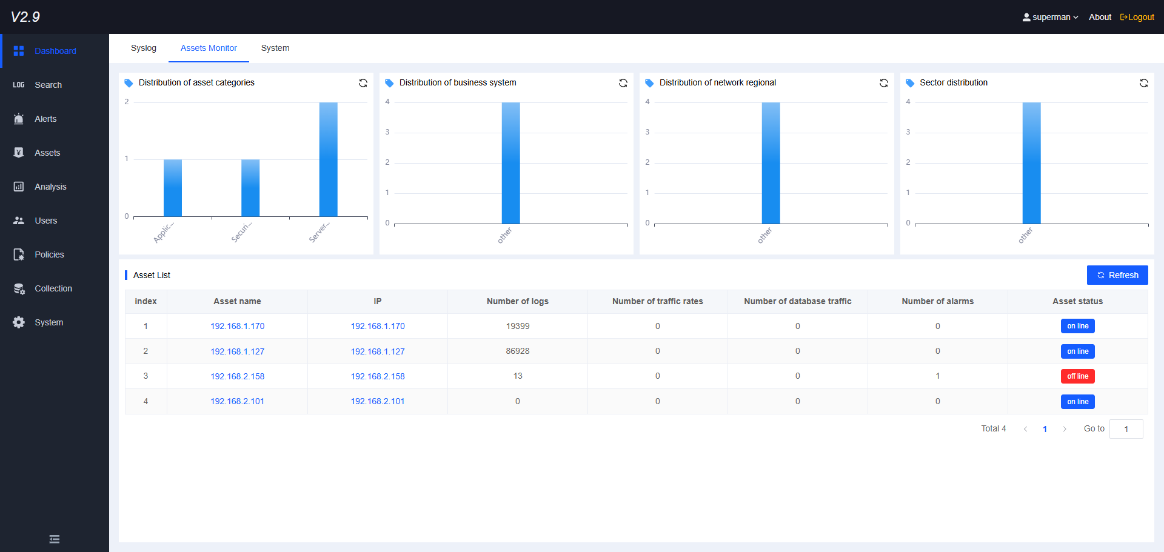Screen dimensions: 1164x552
Task: Click the Policies document icon
Action: (x=19, y=254)
